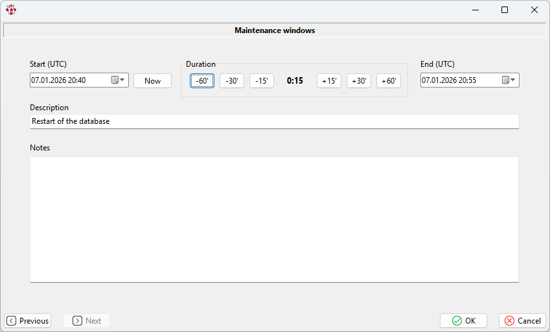Set start time with Now button
The width and height of the screenshot is (550, 332).
pyautogui.click(x=152, y=81)
